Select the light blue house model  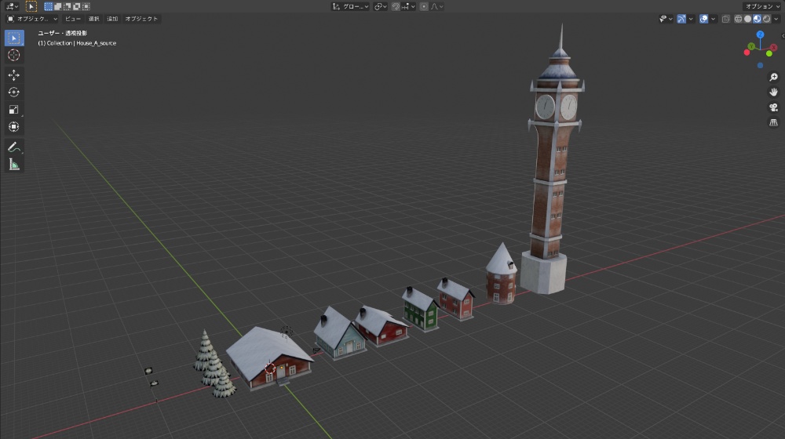[339, 334]
